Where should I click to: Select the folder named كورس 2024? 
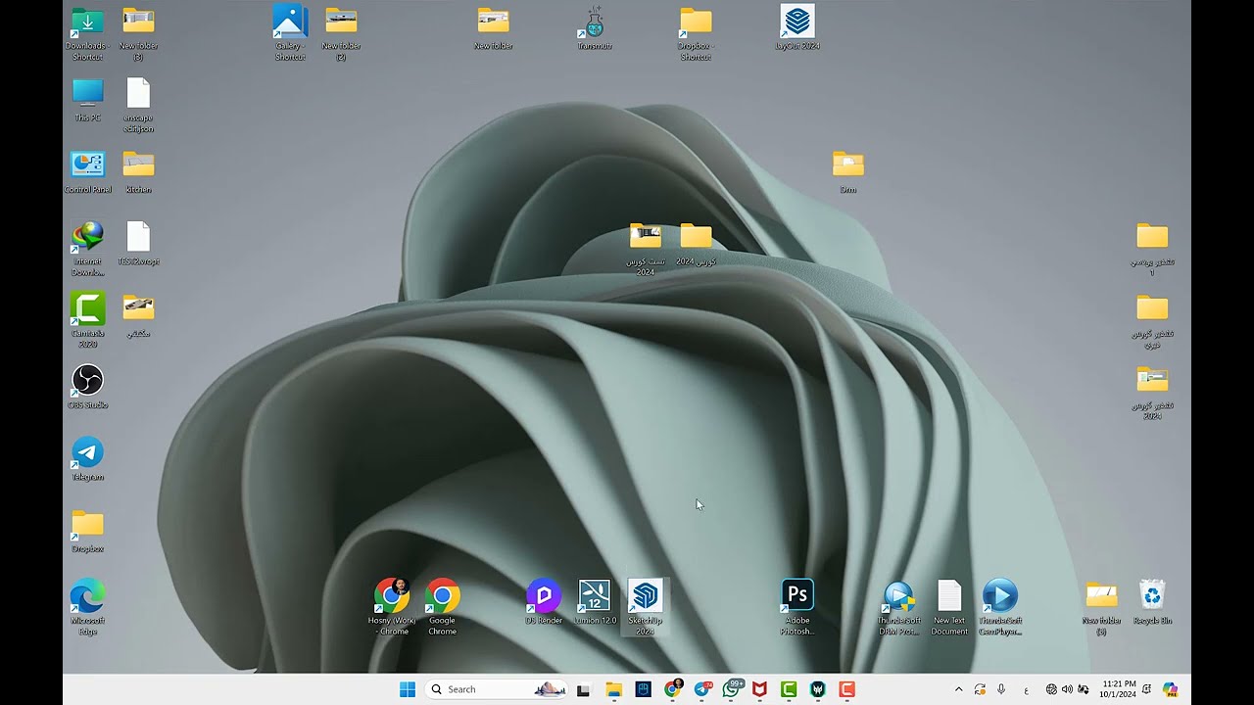pyautogui.click(x=696, y=243)
